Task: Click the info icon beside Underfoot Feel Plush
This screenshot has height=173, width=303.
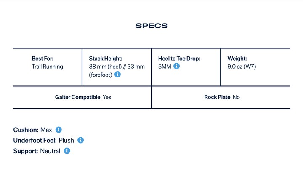Action: click(81, 140)
